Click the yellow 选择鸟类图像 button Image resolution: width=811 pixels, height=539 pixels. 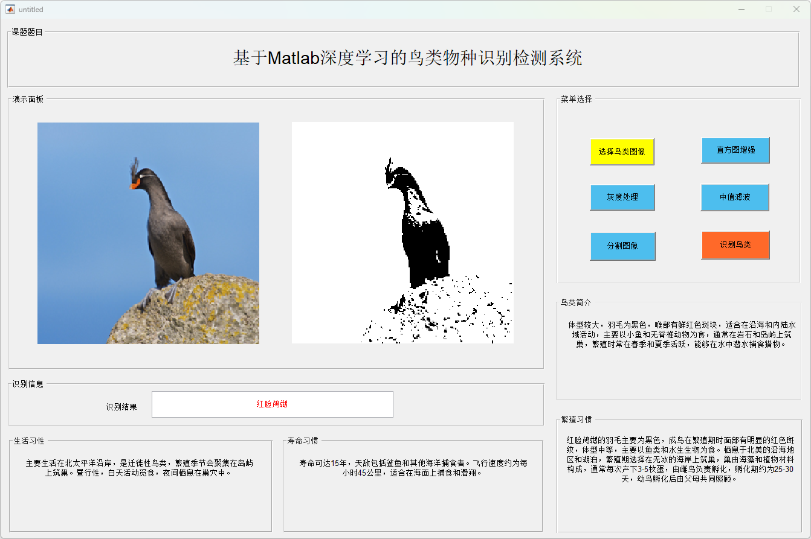pos(622,151)
